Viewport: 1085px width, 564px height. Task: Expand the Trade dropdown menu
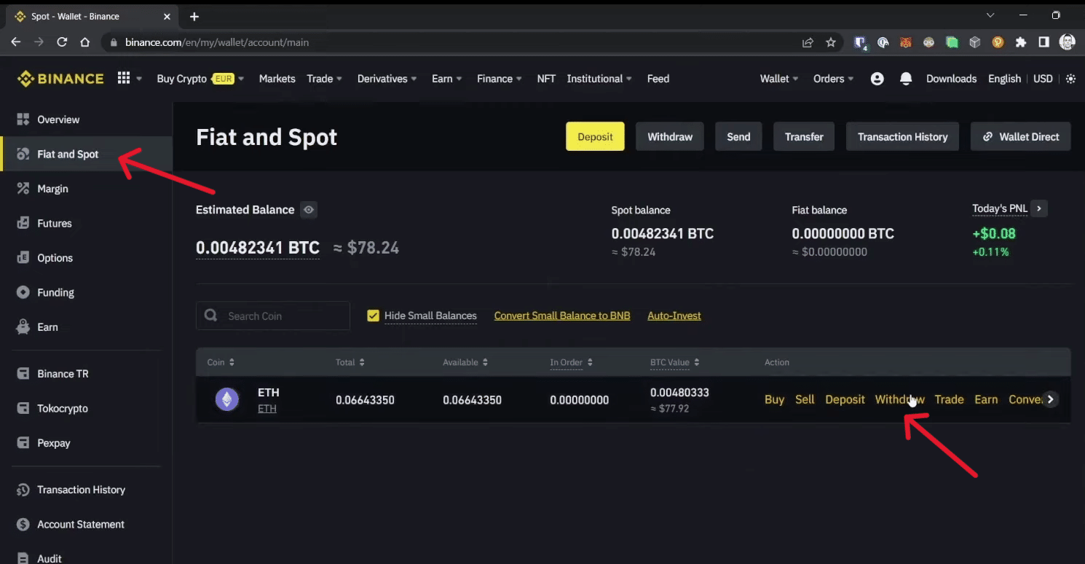324,79
